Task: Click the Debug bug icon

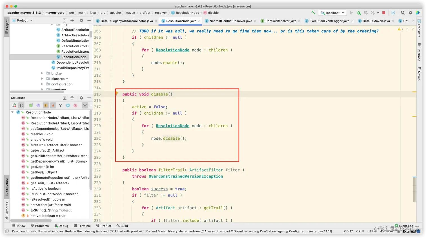Action: (359, 13)
